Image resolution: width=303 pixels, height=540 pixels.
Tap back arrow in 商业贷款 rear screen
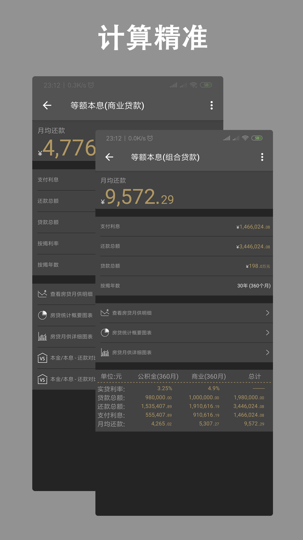coord(47,105)
